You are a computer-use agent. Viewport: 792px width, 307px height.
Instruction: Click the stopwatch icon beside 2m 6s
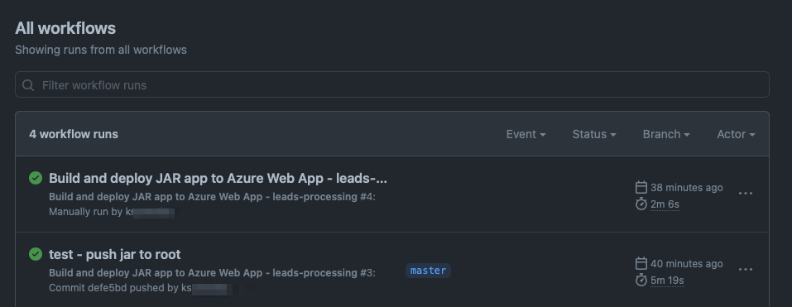tap(641, 204)
